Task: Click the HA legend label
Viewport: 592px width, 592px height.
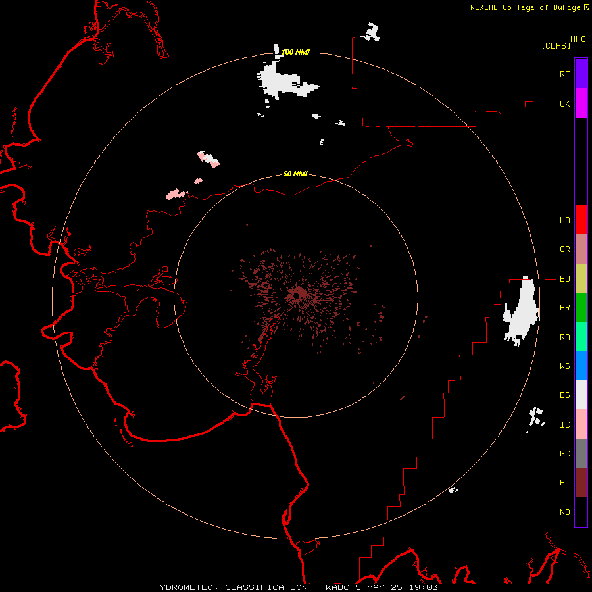Action: [564, 220]
